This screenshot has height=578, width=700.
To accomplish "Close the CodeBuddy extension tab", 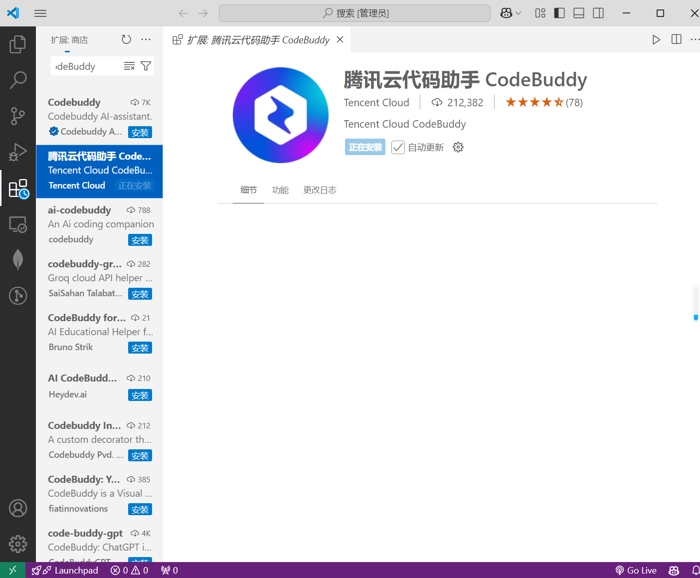I will click(340, 39).
